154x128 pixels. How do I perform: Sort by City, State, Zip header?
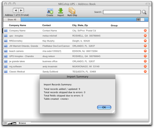tap(80, 25)
